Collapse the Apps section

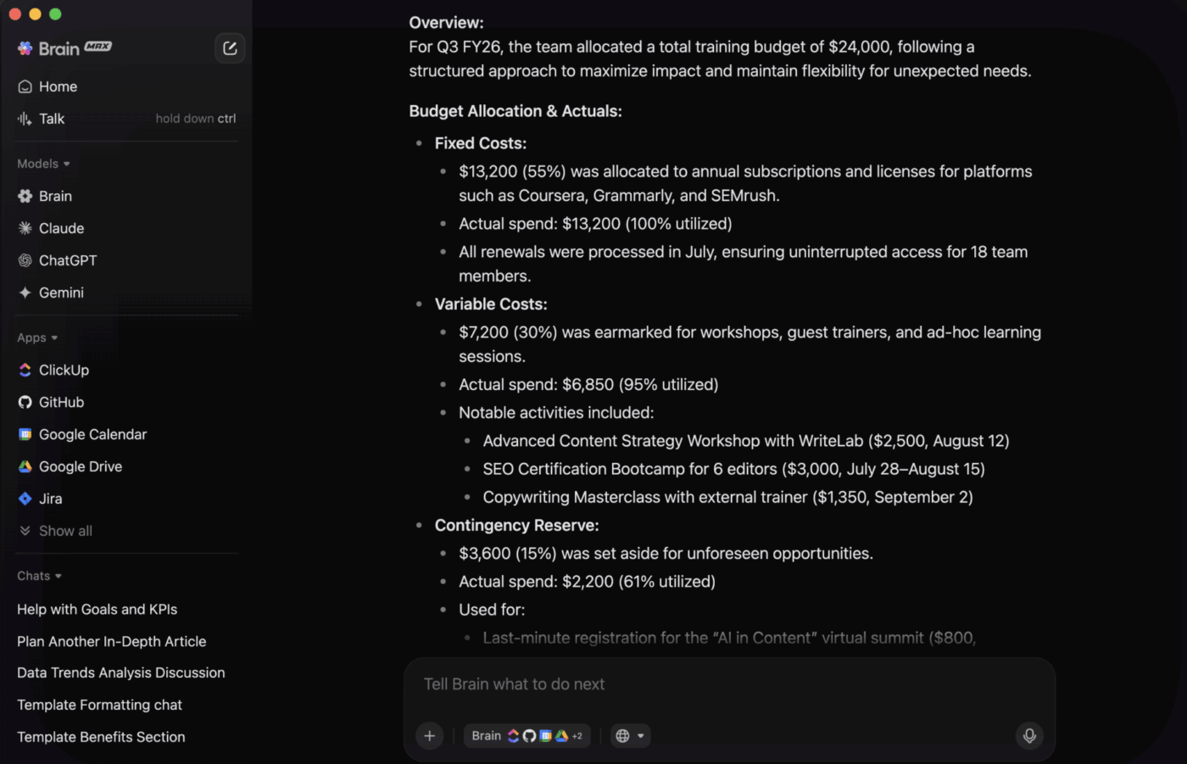click(37, 337)
